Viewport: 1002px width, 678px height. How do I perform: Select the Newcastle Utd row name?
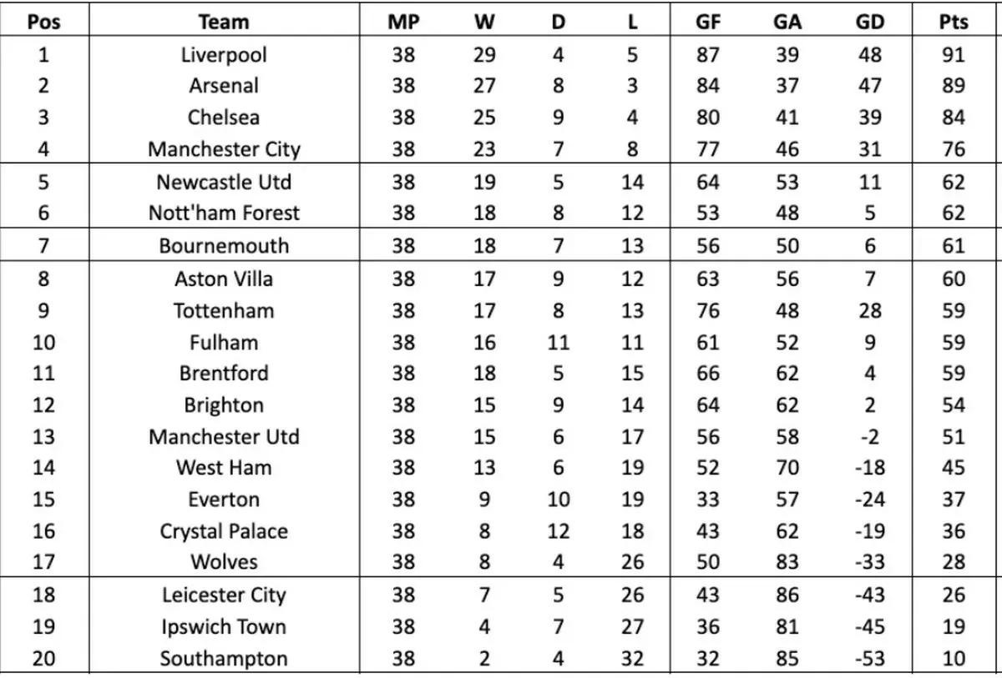[x=224, y=182]
